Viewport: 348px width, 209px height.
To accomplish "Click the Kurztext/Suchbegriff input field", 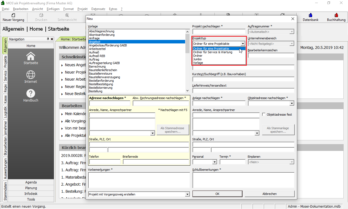I will [x=243, y=79].
